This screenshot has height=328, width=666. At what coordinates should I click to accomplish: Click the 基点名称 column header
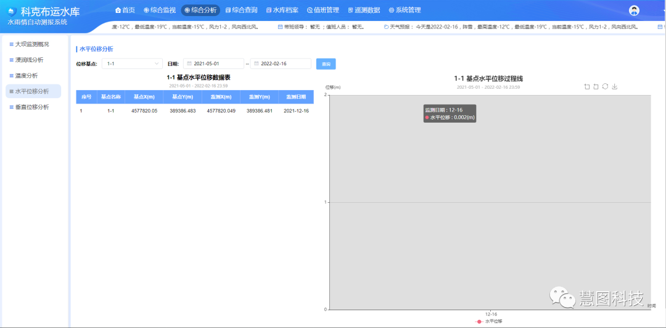111,97
